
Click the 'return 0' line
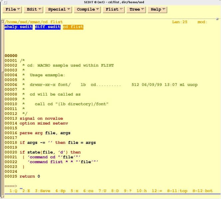pyautogui.click(x=30, y=176)
